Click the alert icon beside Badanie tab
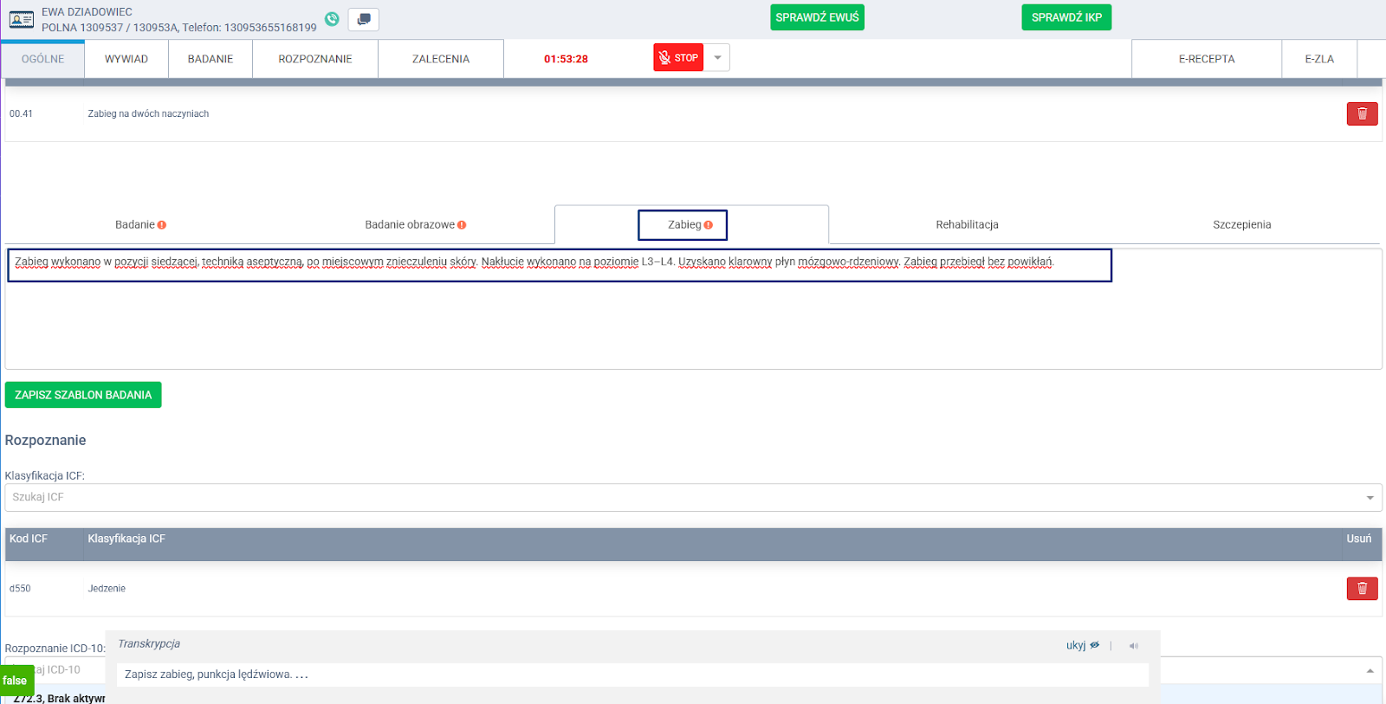1386x704 pixels. pos(162,225)
